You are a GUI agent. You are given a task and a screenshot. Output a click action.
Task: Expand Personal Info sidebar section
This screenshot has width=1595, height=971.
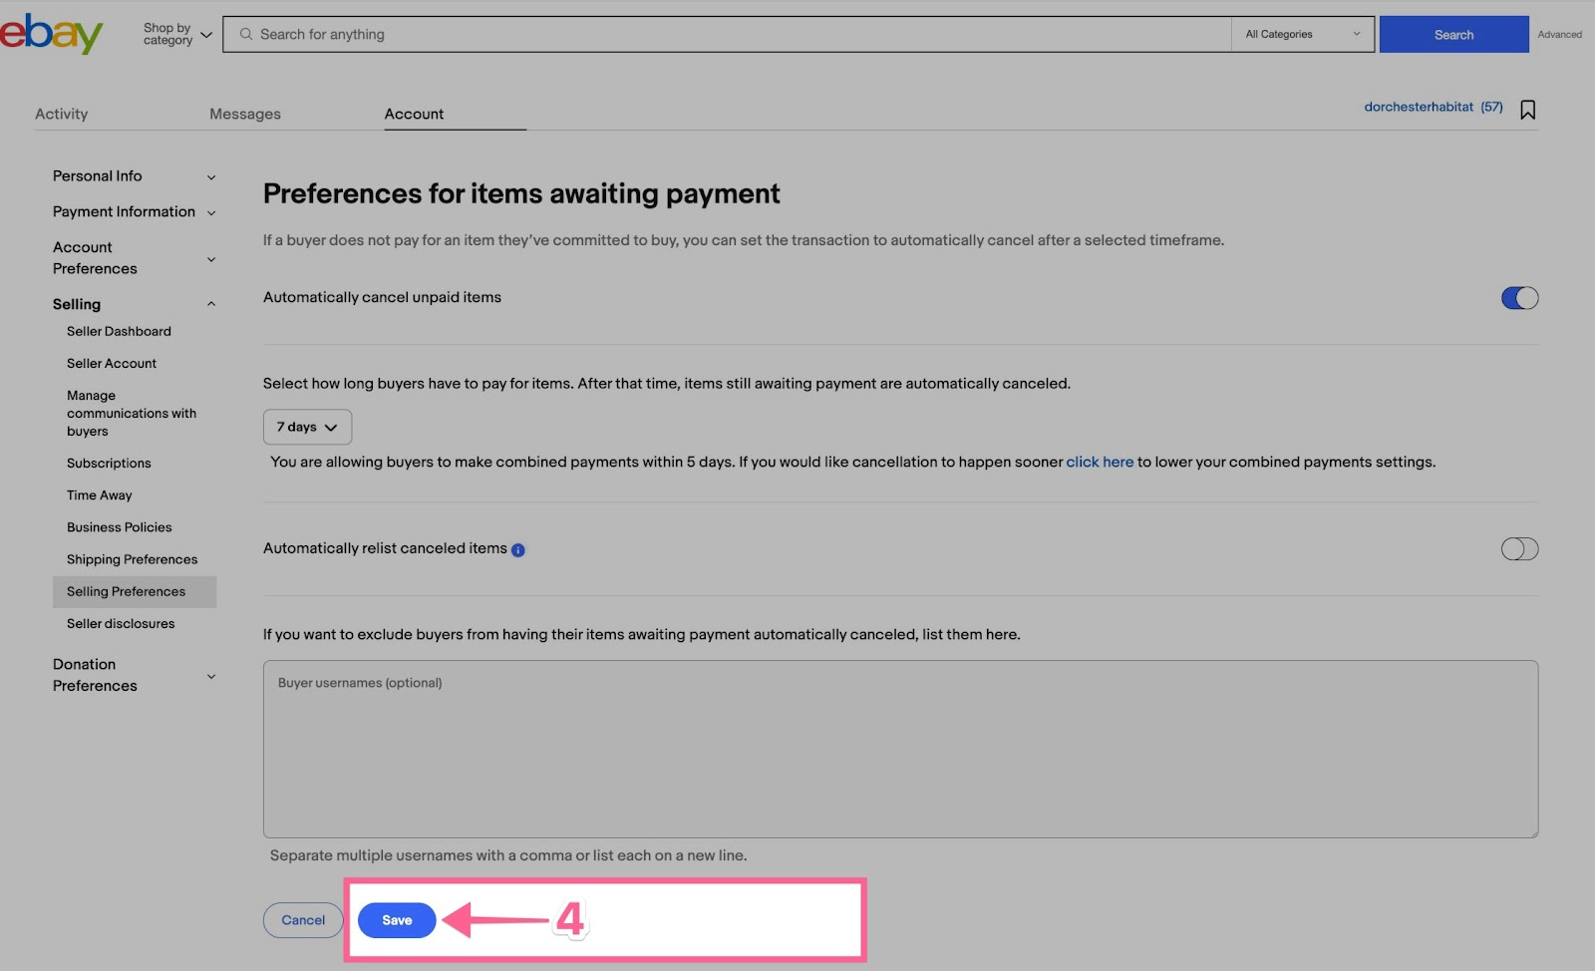point(134,176)
